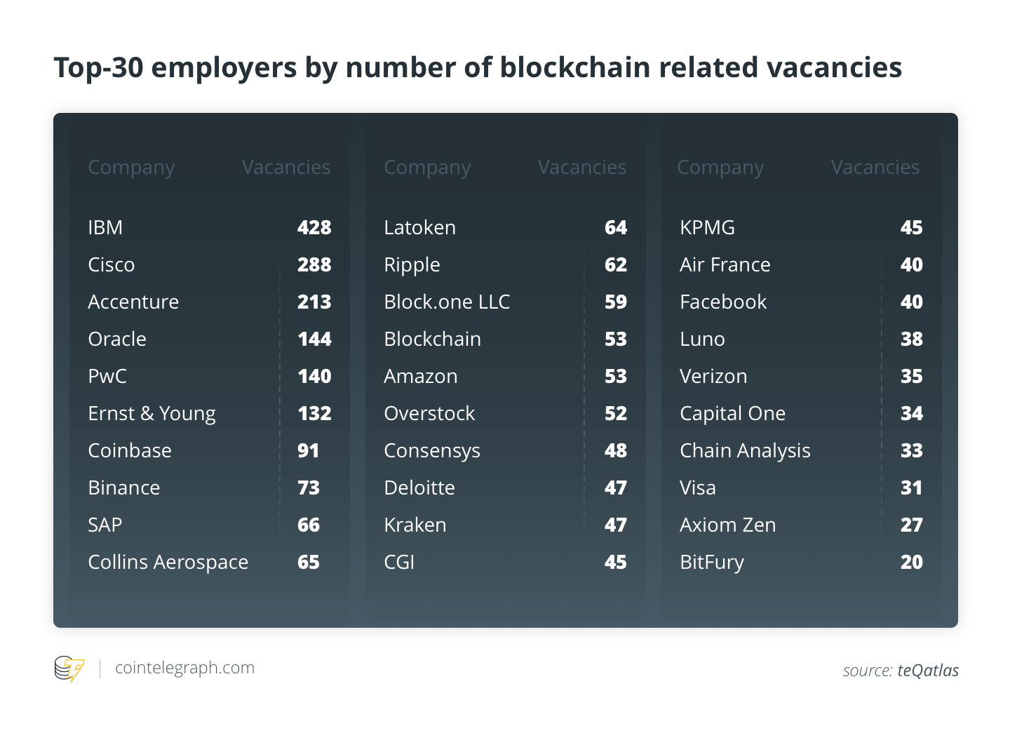Click the BitFury company name
The height and width of the screenshot is (740, 1017).
pyautogui.click(x=712, y=563)
